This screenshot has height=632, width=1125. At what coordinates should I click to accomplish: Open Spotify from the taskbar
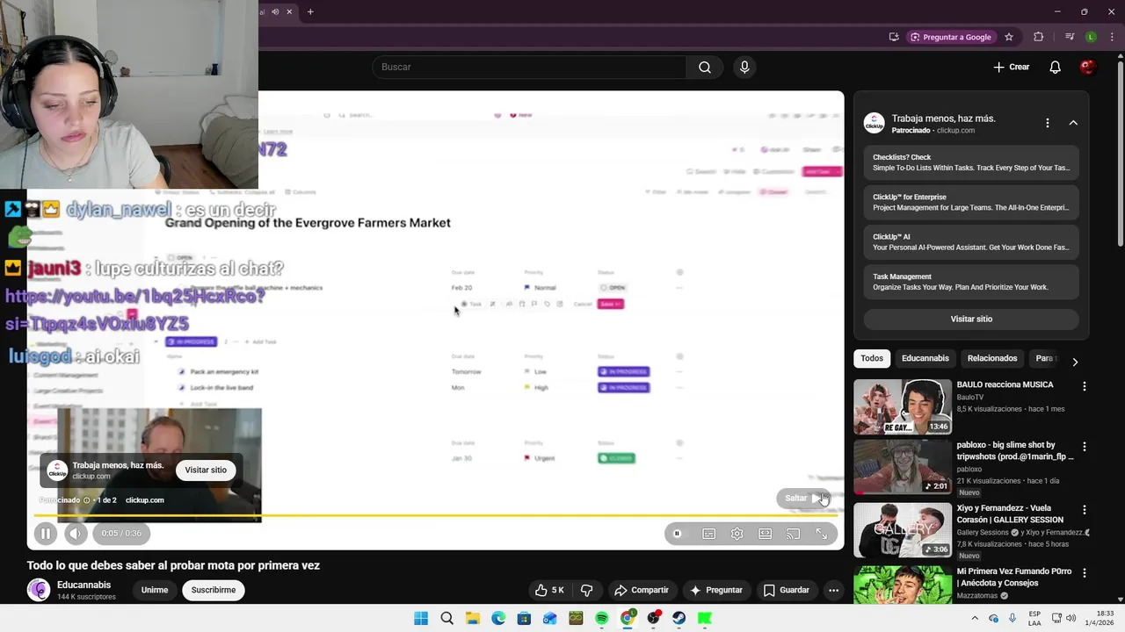tap(601, 618)
